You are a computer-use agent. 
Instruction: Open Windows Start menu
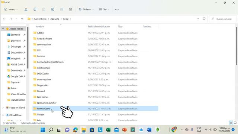coord(43,130)
